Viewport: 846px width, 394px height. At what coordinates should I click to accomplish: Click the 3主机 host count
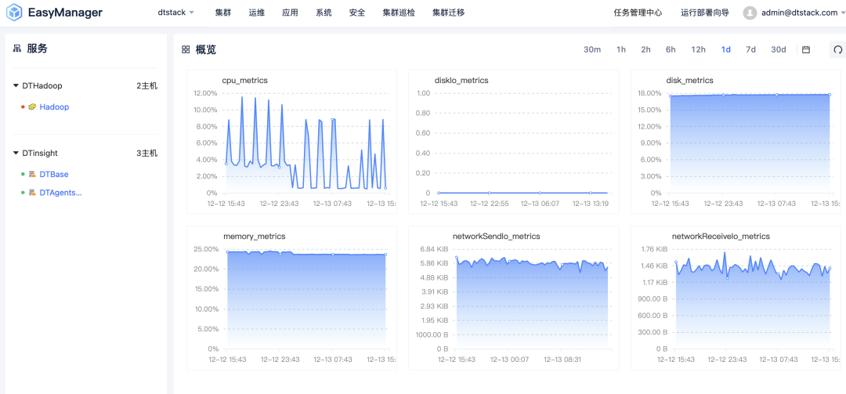[147, 154]
